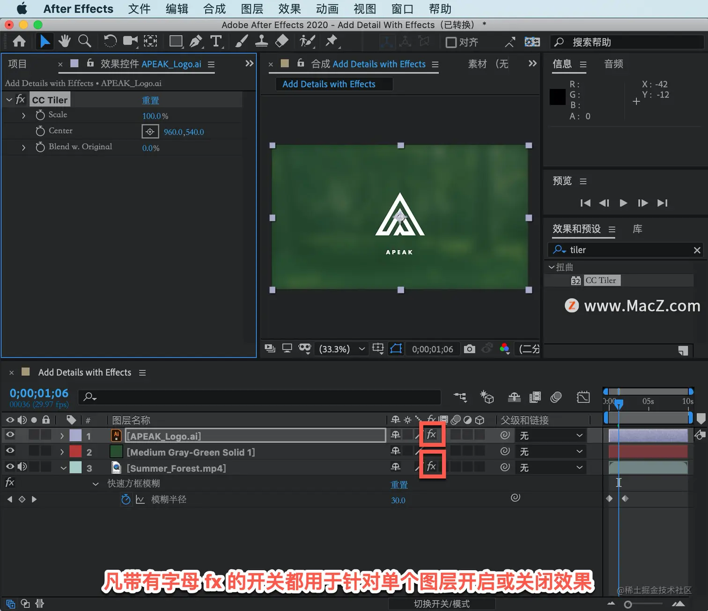Clear the tiler search field
Image resolution: width=708 pixels, height=611 pixels.
tap(697, 250)
